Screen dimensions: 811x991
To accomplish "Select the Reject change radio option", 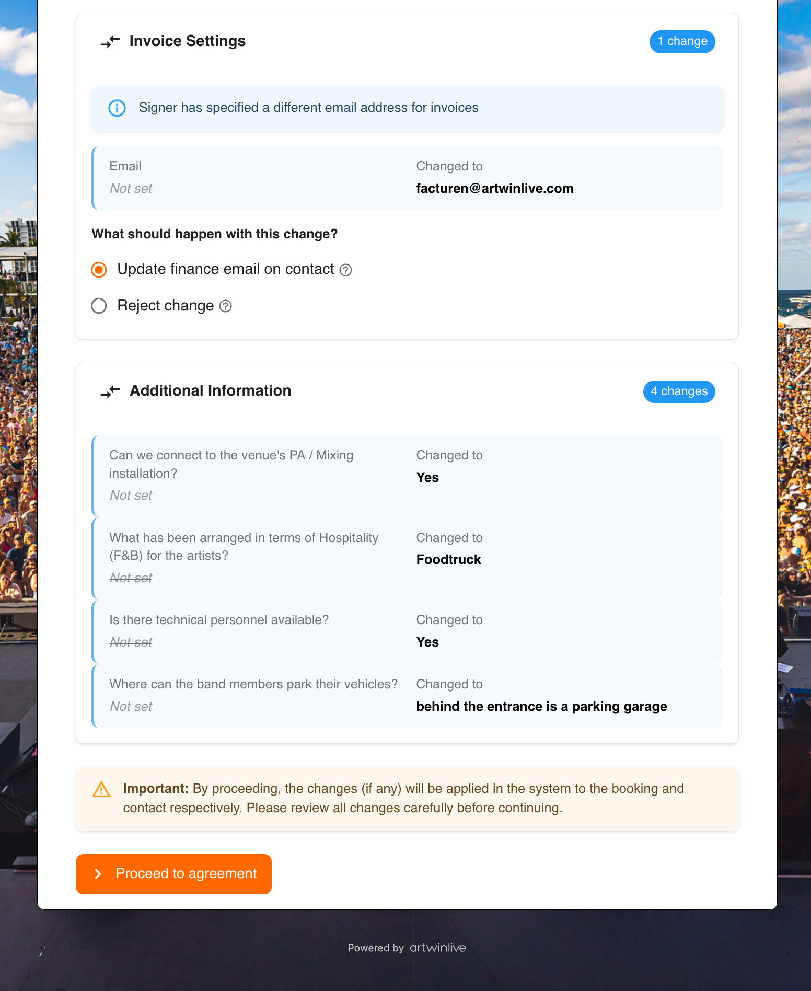I will pyautogui.click(x=99, y=306).
